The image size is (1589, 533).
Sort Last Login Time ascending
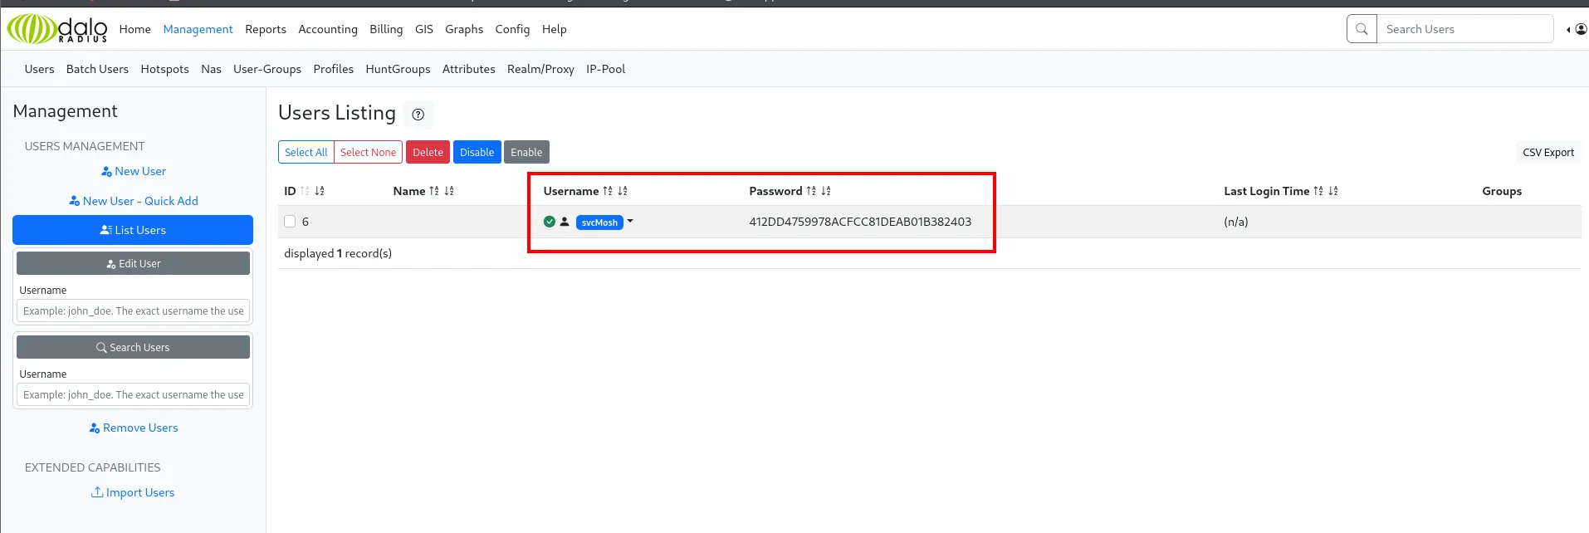click(1318, 191)
